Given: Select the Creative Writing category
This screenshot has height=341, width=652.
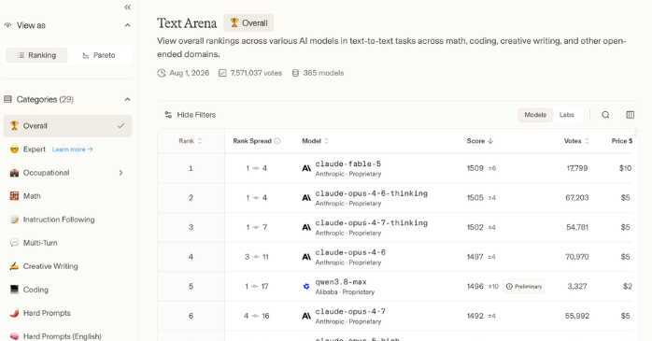Looking at the screenshot, I should point(50,266).
